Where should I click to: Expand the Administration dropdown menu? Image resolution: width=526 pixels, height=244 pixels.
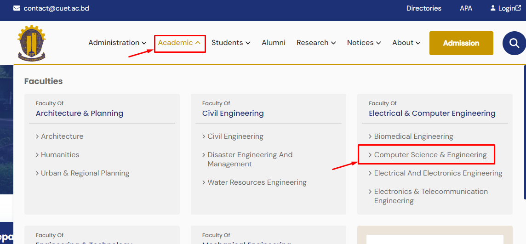click(x=117, y=43)
